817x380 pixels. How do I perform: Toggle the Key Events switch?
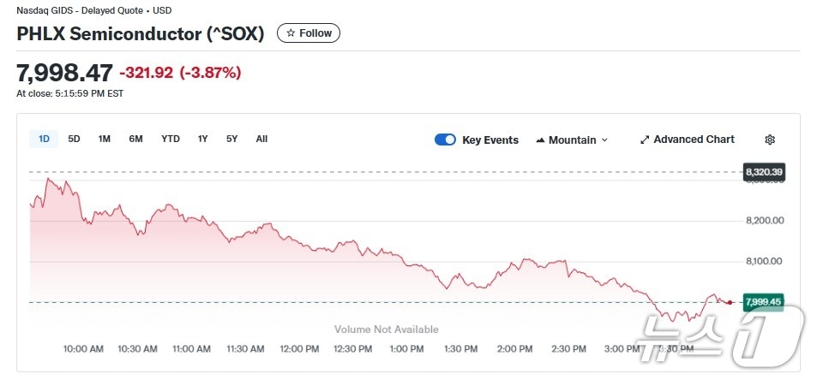tap(445, 140)
